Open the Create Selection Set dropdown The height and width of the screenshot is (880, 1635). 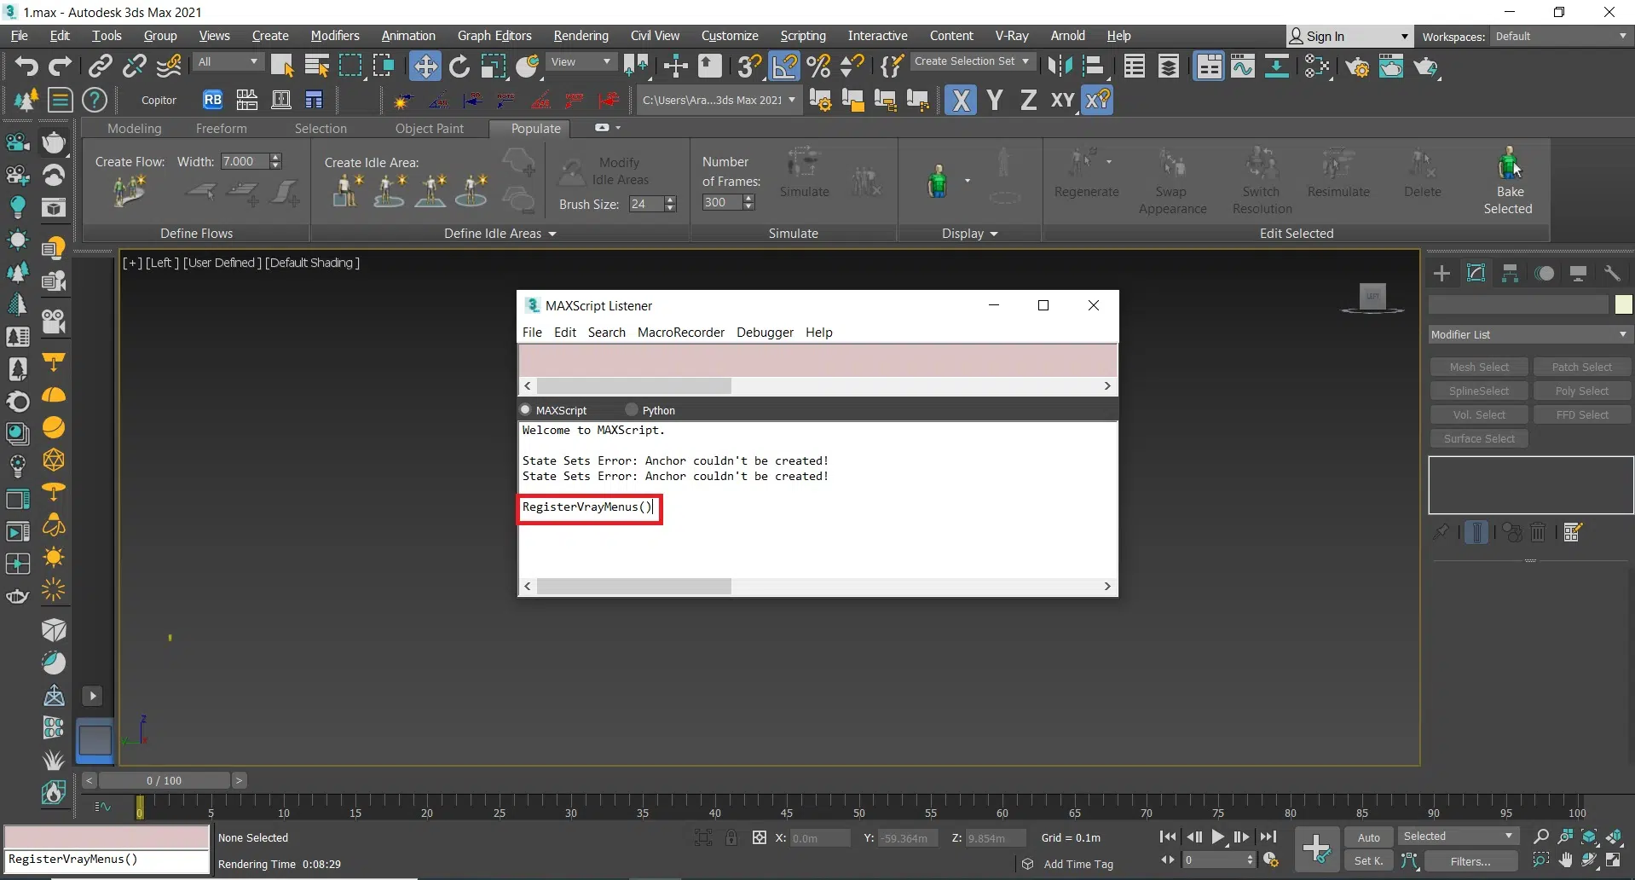click(x=972, y=61)
